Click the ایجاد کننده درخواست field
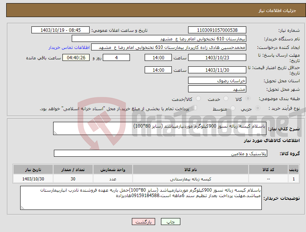Viewport: 306px width, 232px height. point(169,47)
